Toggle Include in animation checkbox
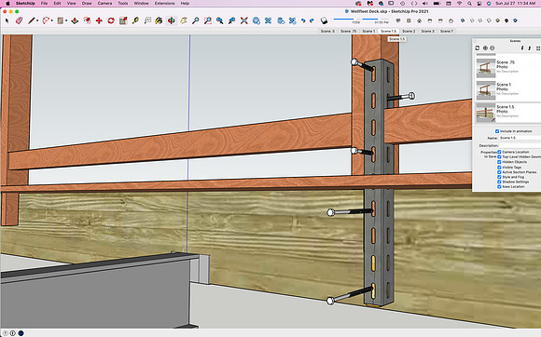The image size is (541, 337). pyautogui.click(x=497, y=131)
